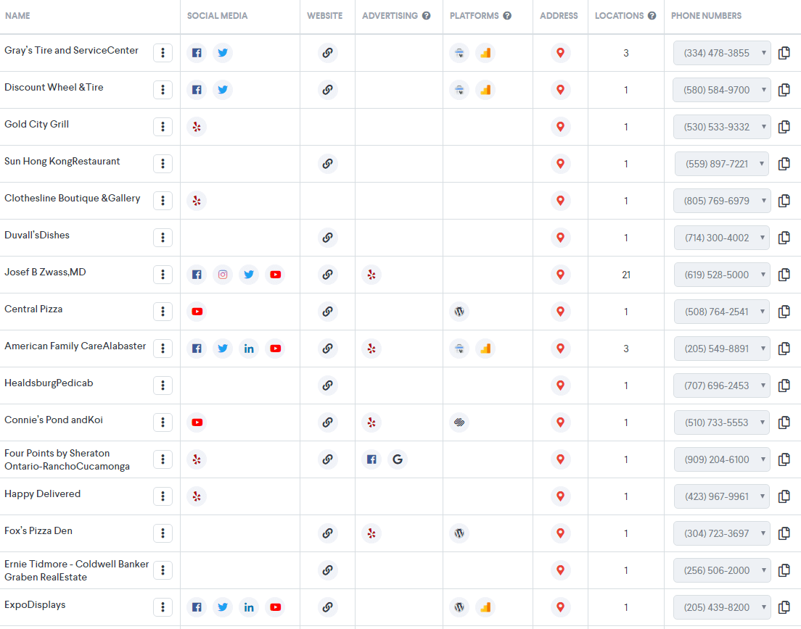This screenshot has width=801, height=629.
Task: Copy phone number for Gray's Tire and ServiceCenter
Action: [x=784, y=53]
